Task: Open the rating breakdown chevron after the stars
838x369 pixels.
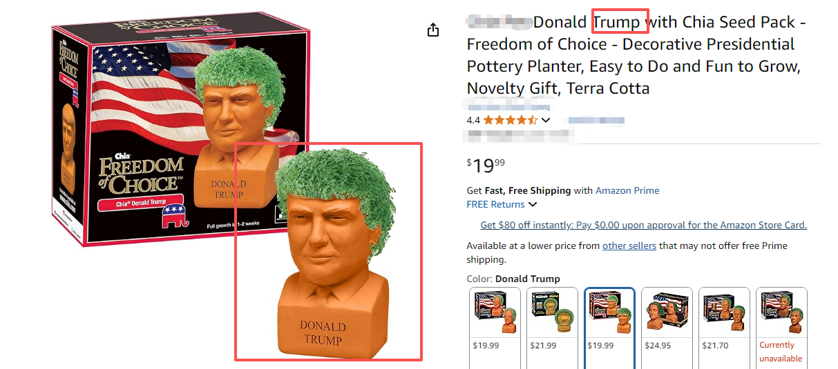Action: click(x=546, y=120)
